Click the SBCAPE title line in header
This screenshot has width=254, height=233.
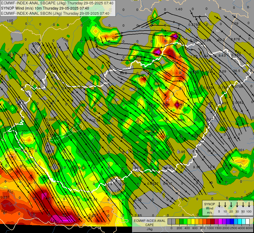(x=57, y=3)
